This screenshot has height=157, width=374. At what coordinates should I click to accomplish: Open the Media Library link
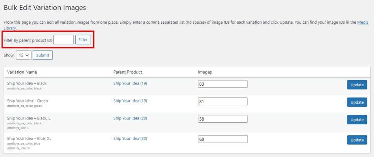(363, 23)
